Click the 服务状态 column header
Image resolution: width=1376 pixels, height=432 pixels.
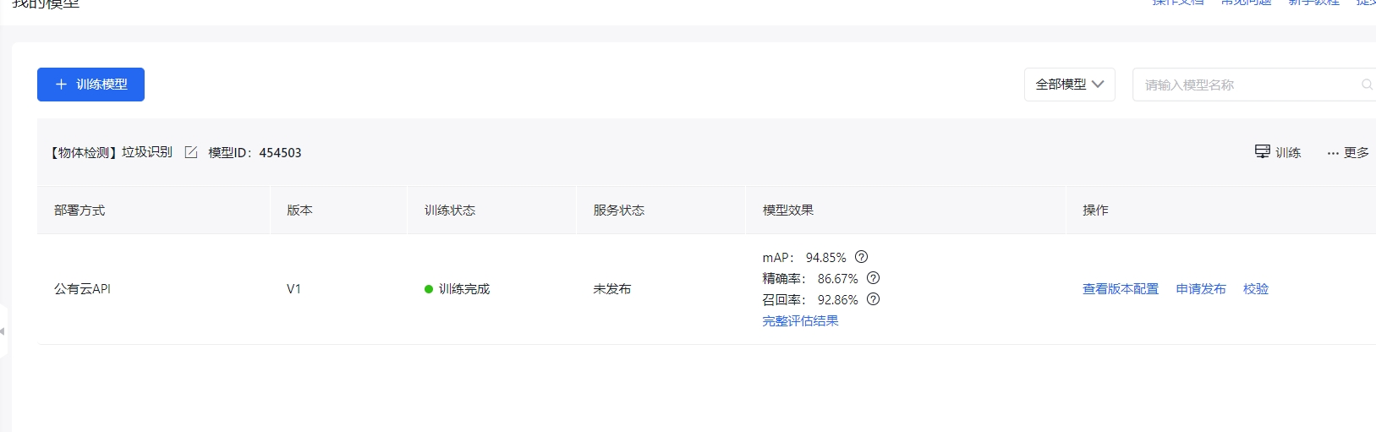coord(618,210)
